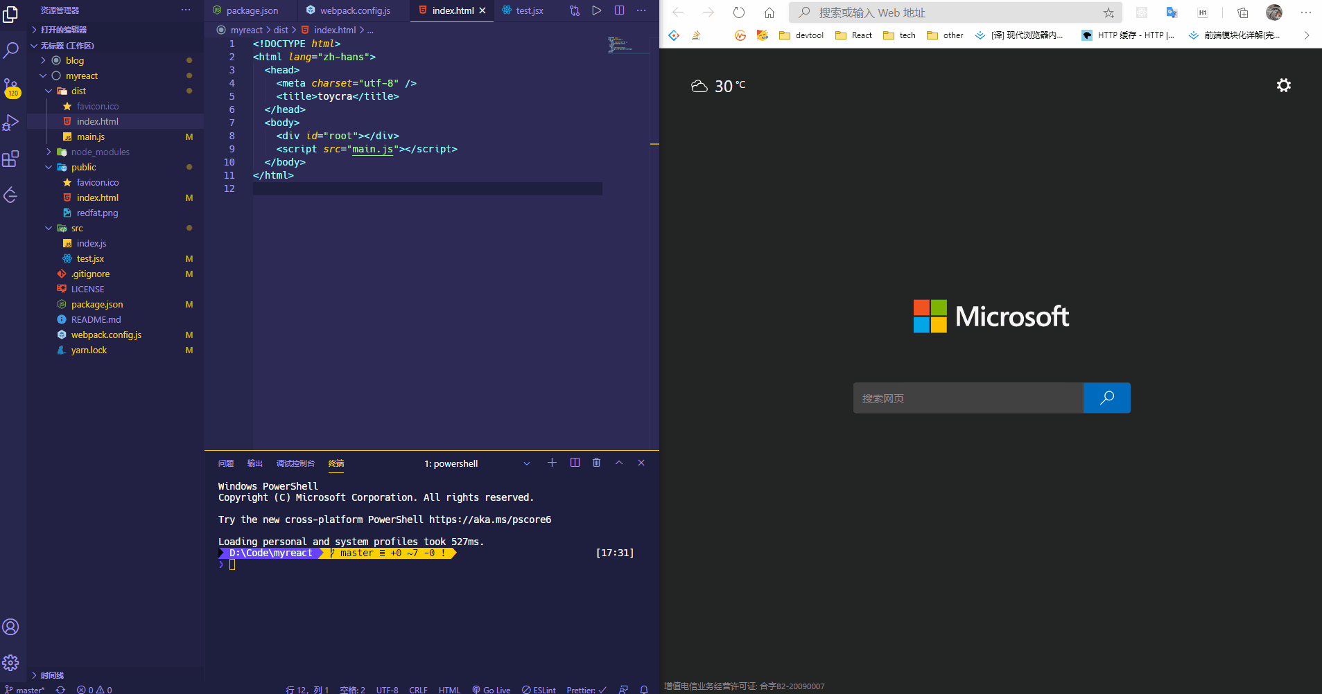Screen dimensions: 1322x694
Task: Open the VS Code Explorer view icon
Action: pos(11,14)
